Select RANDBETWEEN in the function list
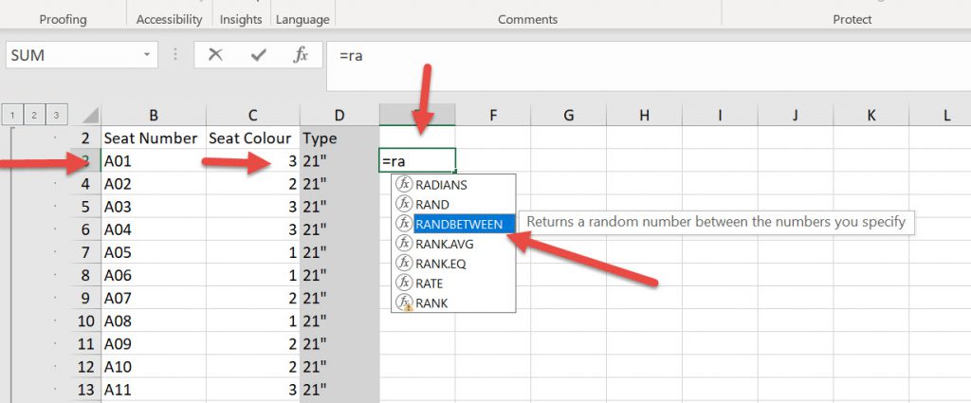971x403 pixels. point(458,224)
